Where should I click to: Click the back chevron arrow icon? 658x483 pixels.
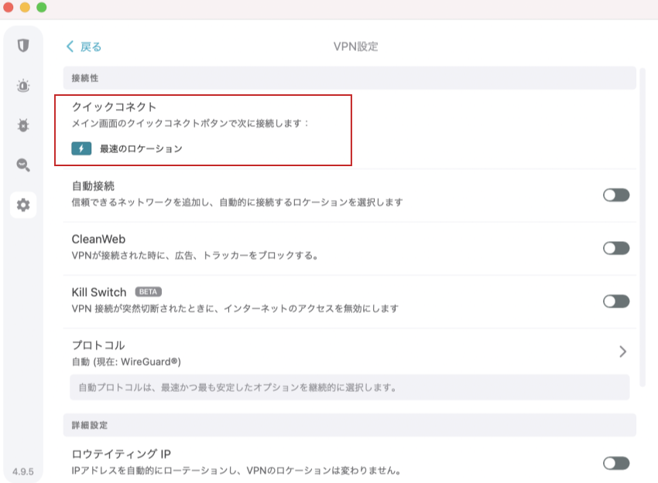(x=70, y=46)
